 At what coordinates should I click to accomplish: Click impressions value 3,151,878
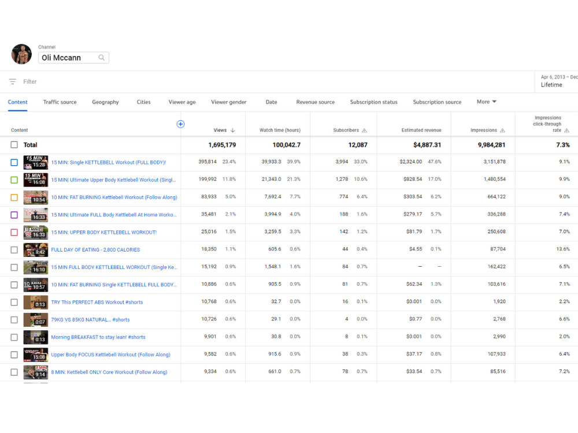[x=494, y=162]
